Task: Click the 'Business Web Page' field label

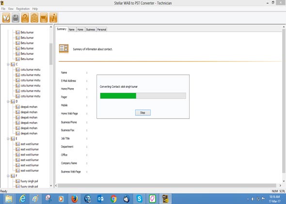Action: click(x=71, y=172)
